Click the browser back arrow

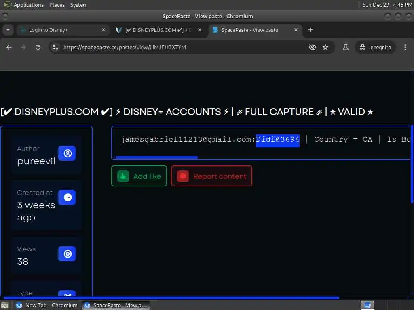click(x=9, y=47)
